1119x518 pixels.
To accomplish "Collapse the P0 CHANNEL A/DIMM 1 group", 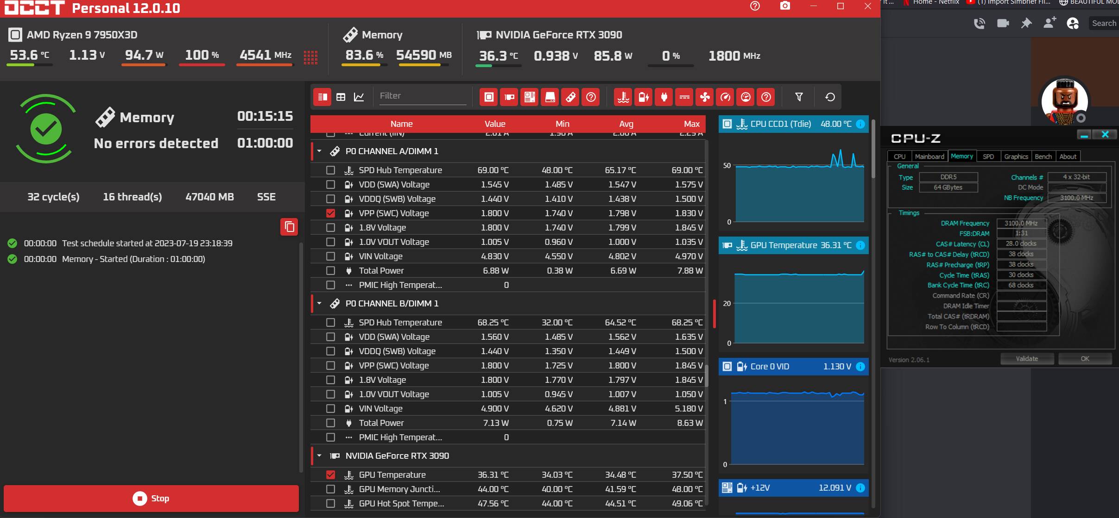I will pyautogui.click(x=319, y=151).
